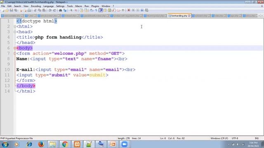Click the Playback macro icon
The width and height of the screenshot is (264, 148).
[137, 10]
